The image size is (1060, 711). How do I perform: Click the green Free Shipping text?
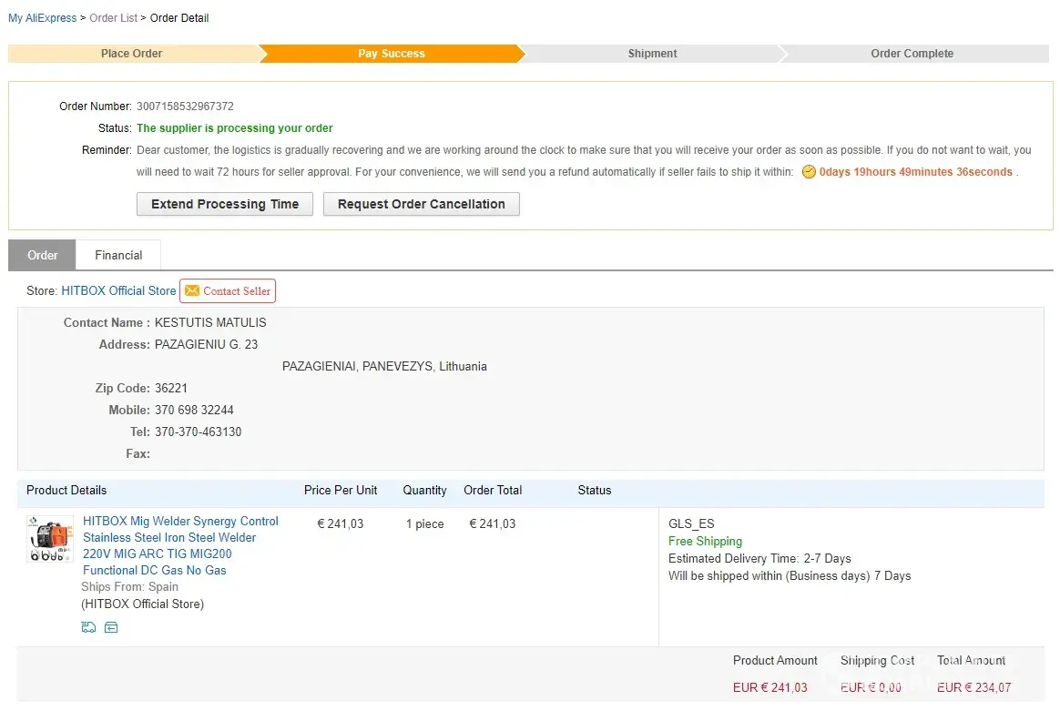click(x=705, y=541)
